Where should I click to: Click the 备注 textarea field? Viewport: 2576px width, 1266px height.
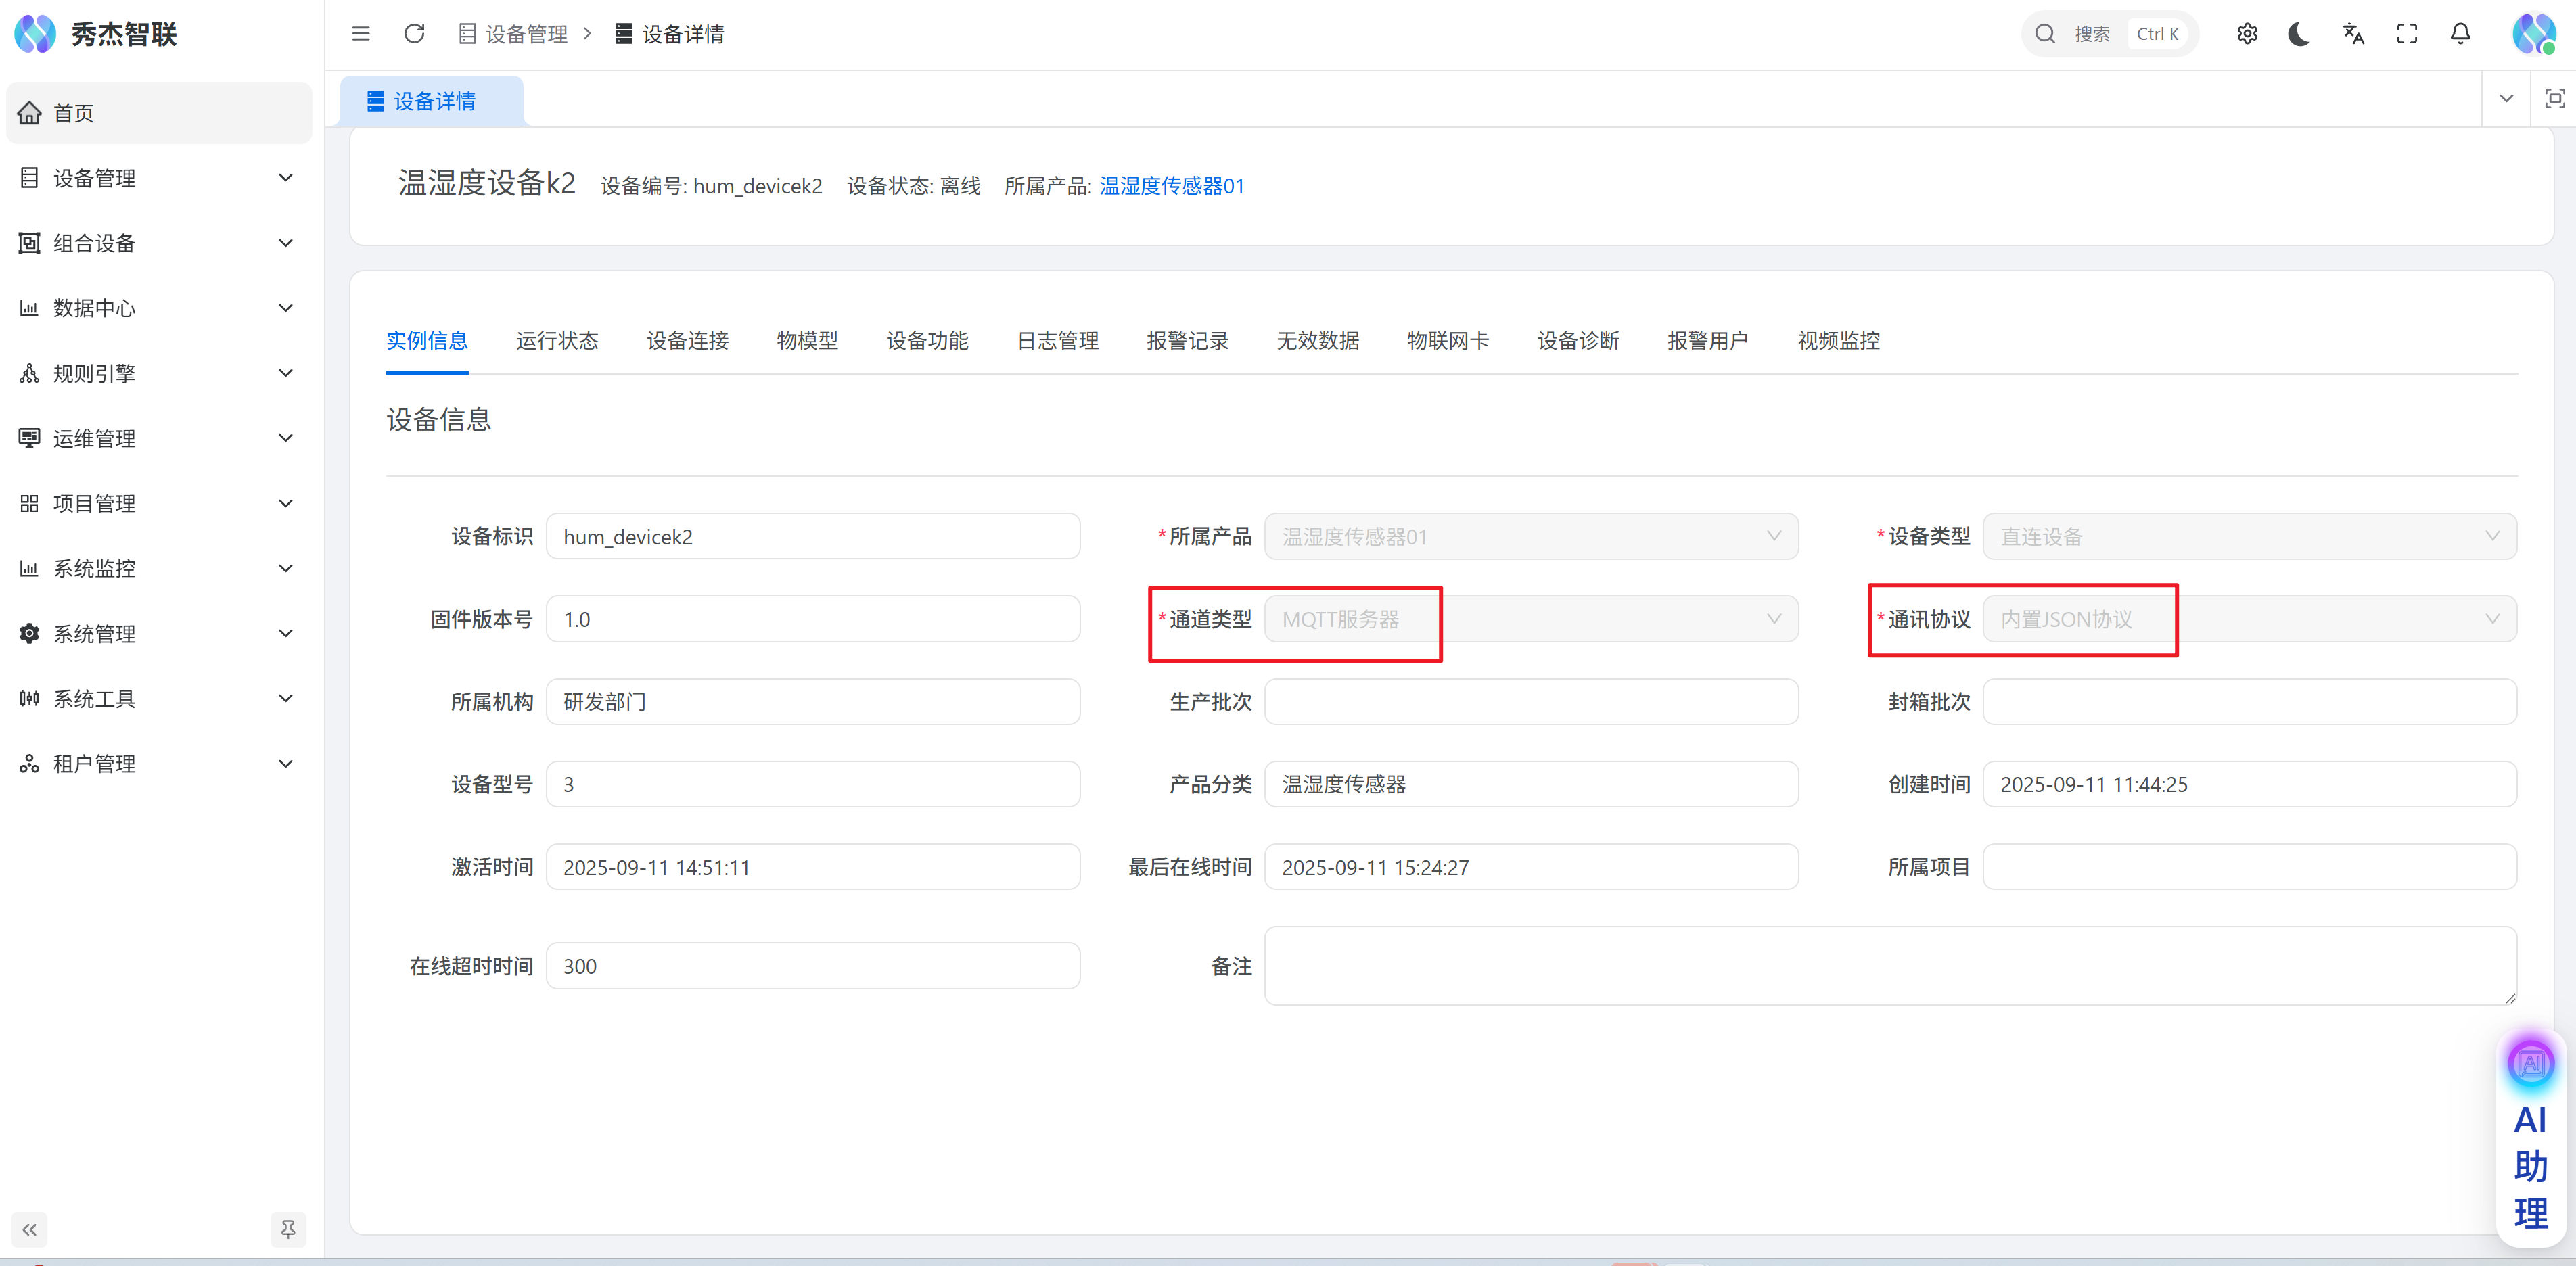1889,965
